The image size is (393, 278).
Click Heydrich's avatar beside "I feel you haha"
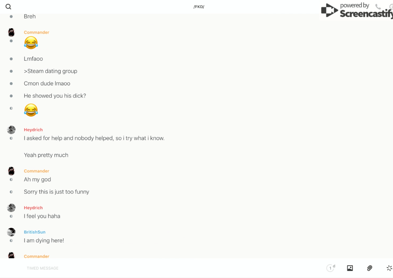pyautogui.click(x=11, y=208)
